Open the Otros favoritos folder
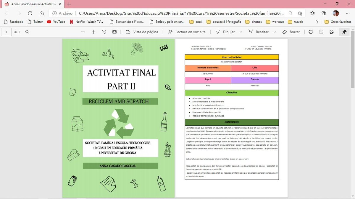The image size is (355, 199). [338, 22]
